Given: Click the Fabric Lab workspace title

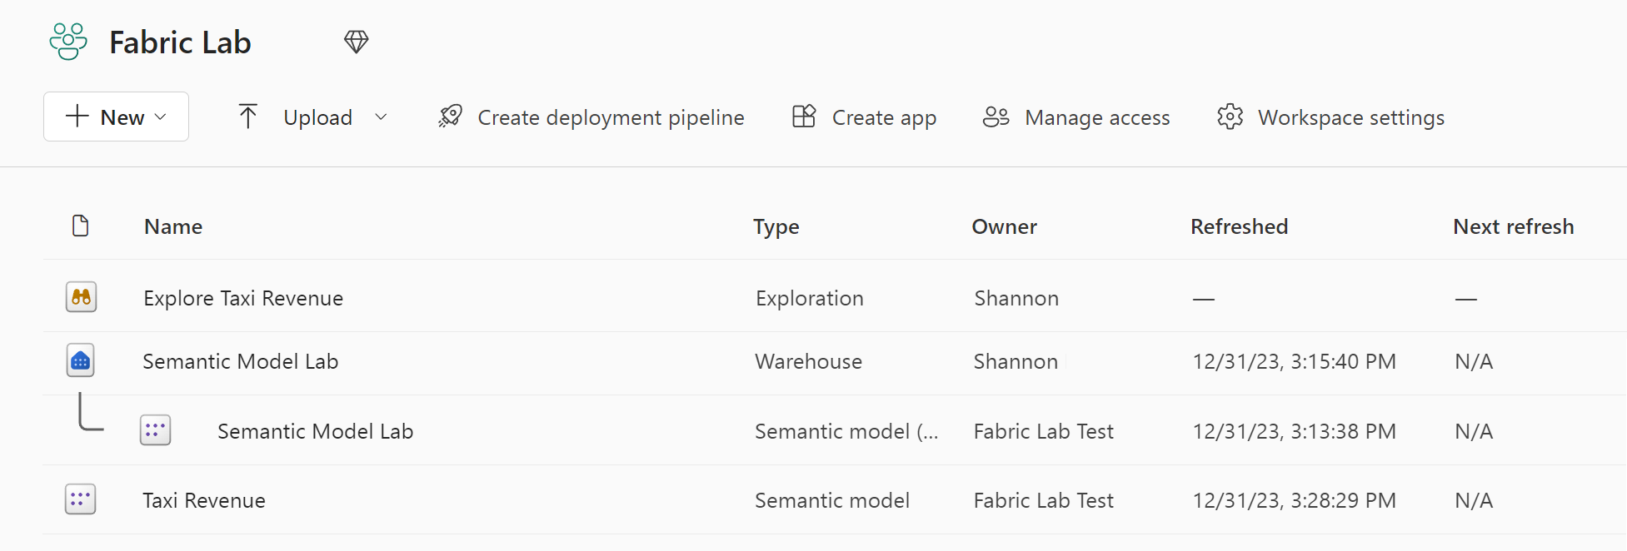Looking at the screenshot, I should click(x=180, y=42).
